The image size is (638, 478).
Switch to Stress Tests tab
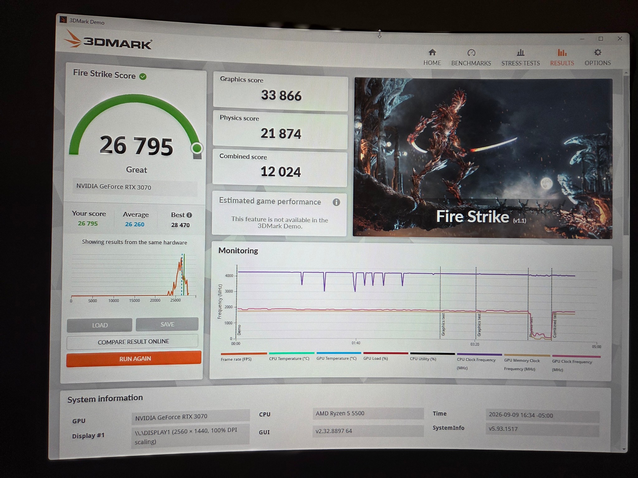click(x=520, y=58)
